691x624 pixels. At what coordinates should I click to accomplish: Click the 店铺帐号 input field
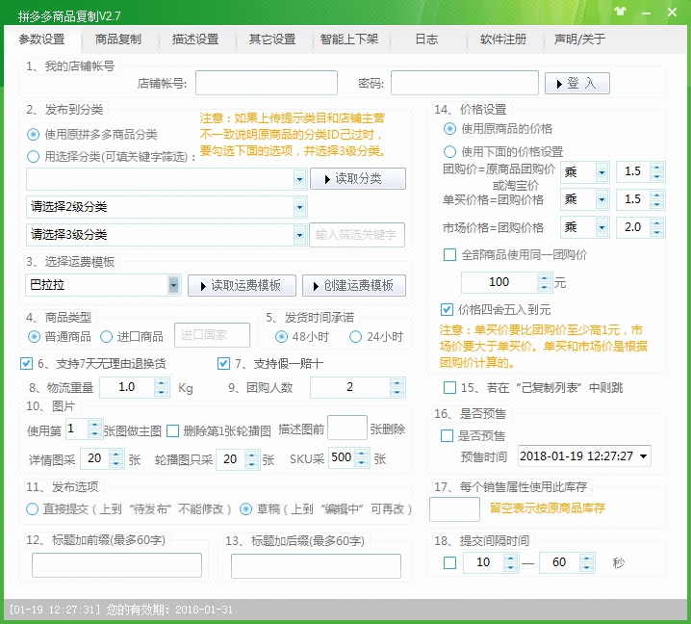(266, 84)
